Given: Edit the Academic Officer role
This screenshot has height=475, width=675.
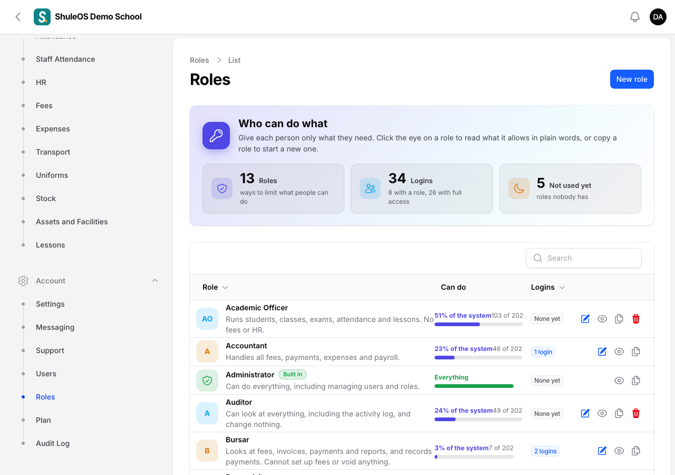Looking at the screenshot, I should 585,319.
